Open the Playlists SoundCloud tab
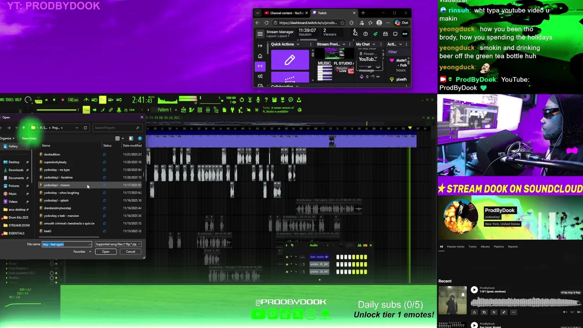Screen dimensions: 583x328 coord(499,246)
